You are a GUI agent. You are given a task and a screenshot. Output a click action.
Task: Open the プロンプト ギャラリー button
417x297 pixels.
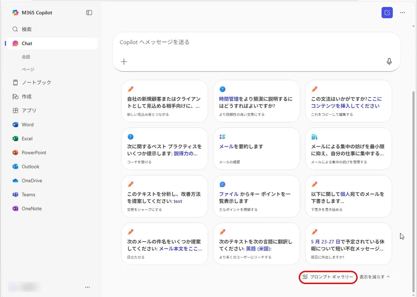[x=328, y=277]
